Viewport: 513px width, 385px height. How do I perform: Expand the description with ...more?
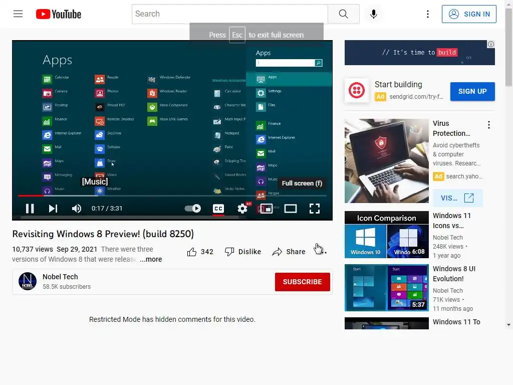151,259
